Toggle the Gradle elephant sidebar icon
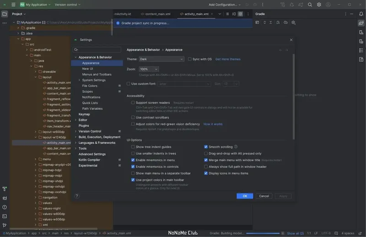The image size is (366, 237). pos(361,23)
